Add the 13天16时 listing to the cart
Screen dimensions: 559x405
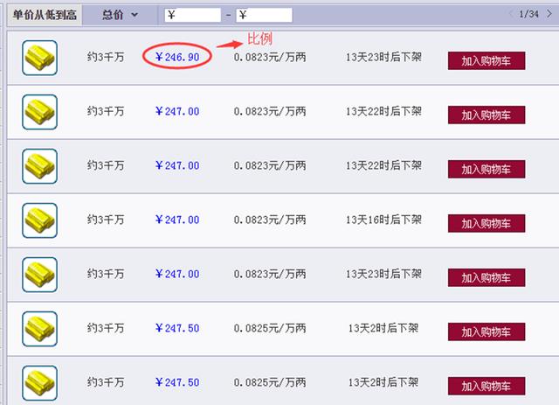(486, 223)
